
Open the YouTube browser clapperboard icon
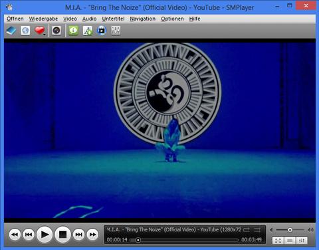[102, 31]
